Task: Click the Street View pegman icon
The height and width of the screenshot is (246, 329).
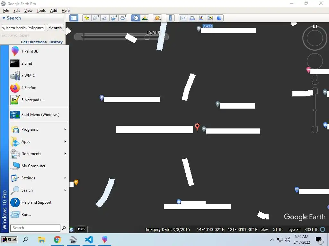Action: tap(315, 79)
